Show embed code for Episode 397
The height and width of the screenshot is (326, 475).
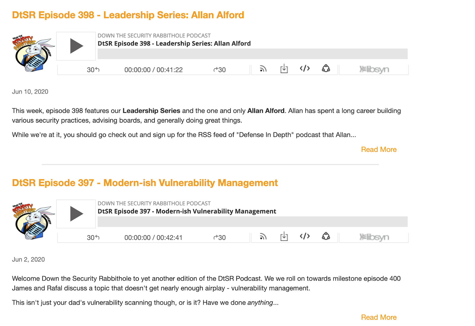pos(305,236)
